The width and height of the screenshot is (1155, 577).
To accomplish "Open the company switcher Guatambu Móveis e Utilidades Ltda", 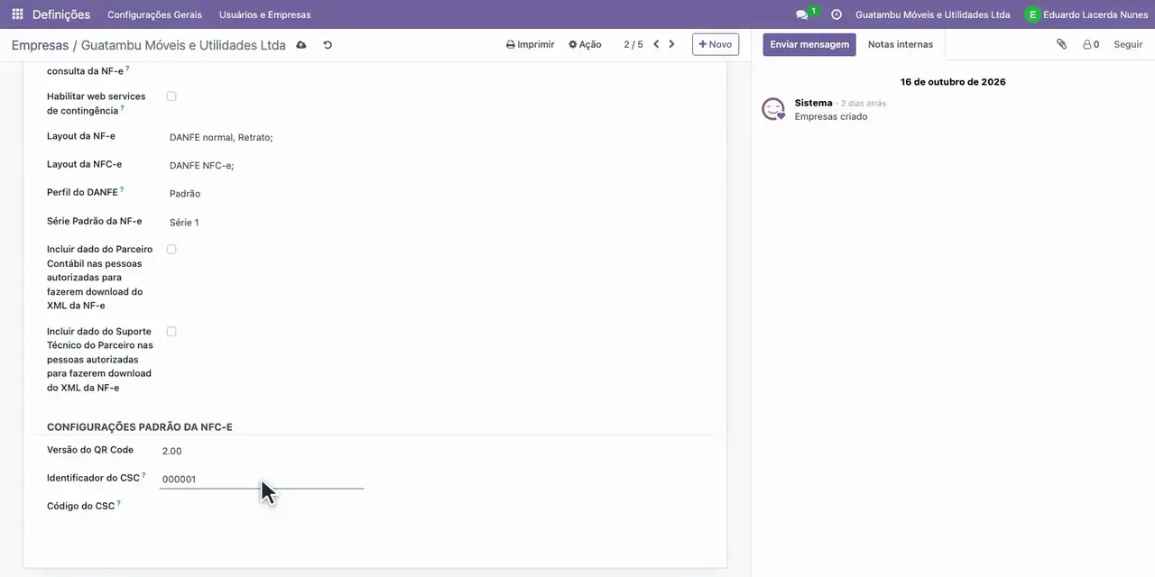I will point(933,14).
